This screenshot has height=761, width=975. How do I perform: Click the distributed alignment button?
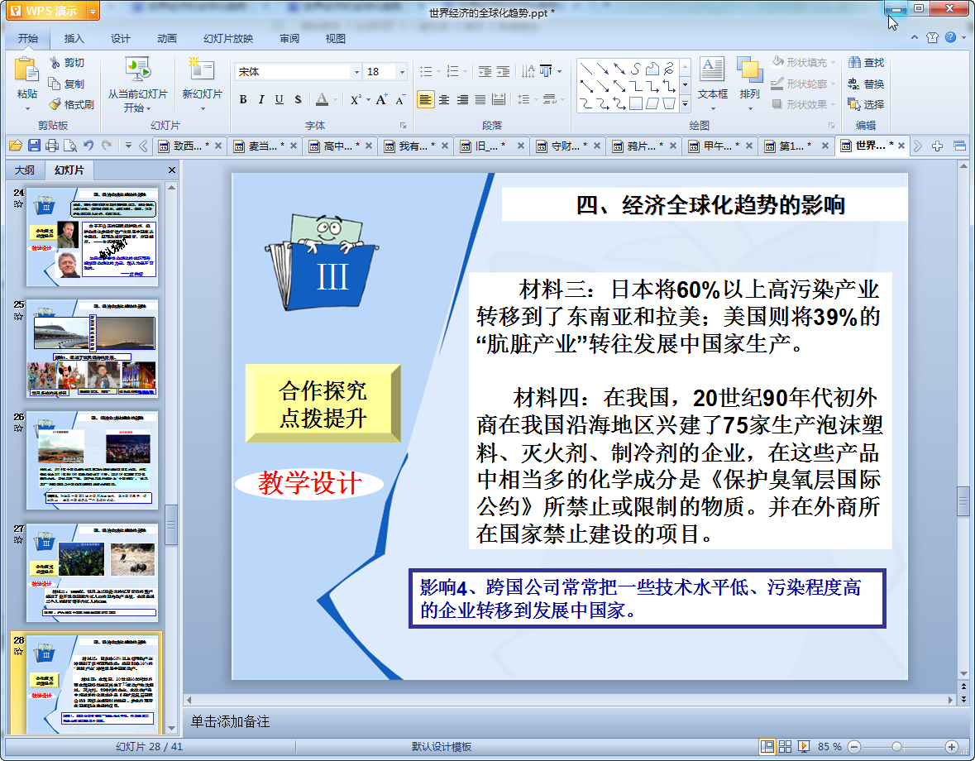(x=499, y=99)
